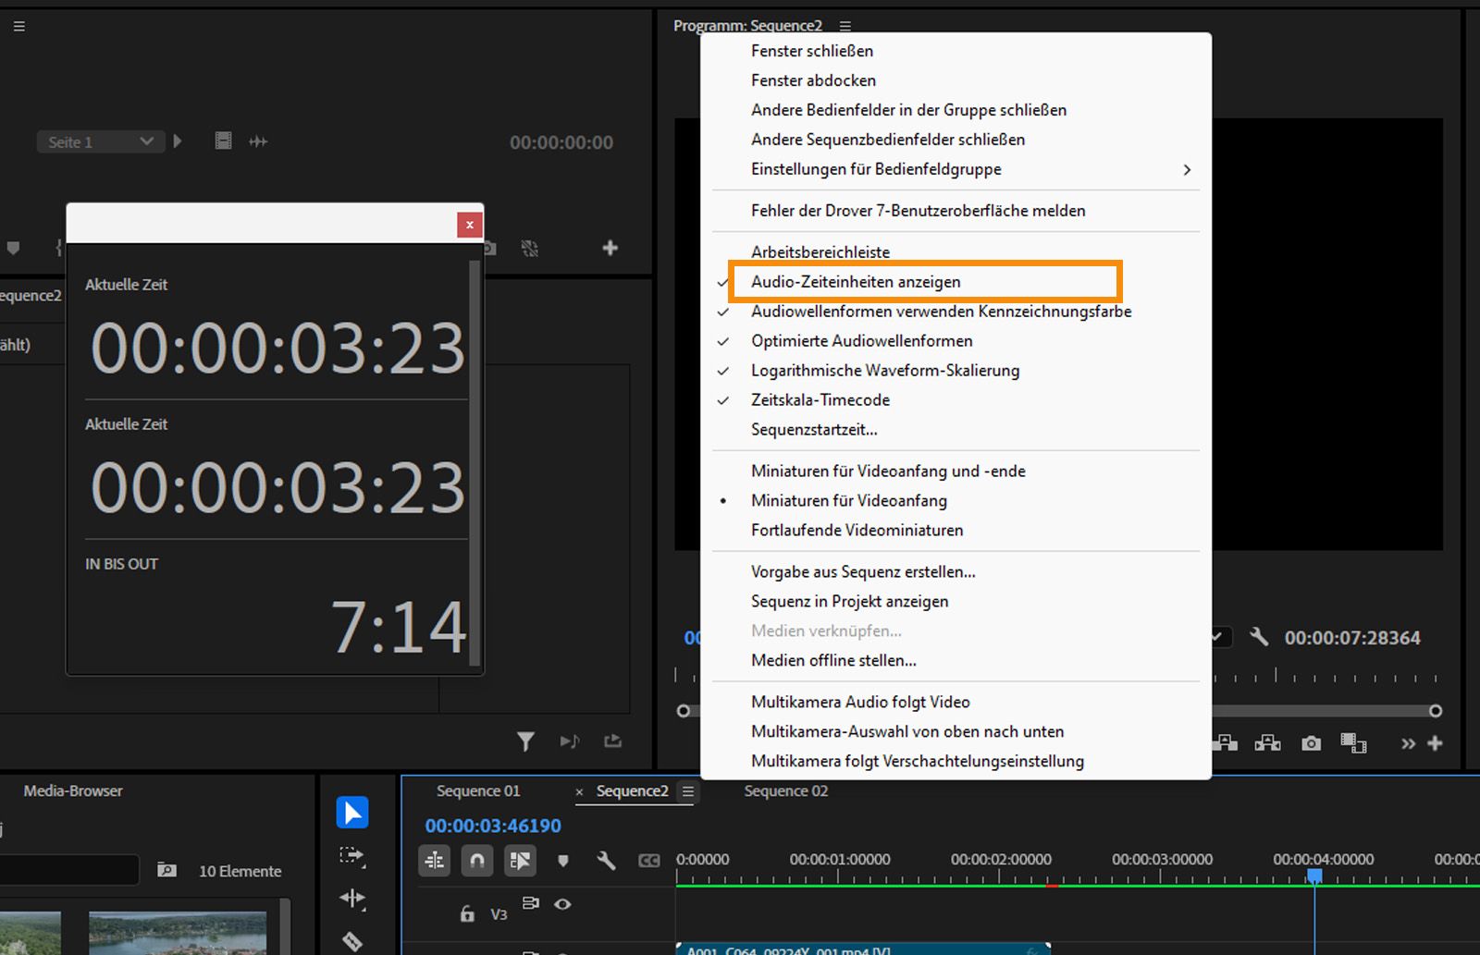This screenshot has width=1480, height=955.
Task: Click the export frame camera icon
Action: pyautogui.click(x=1311, y=743)
